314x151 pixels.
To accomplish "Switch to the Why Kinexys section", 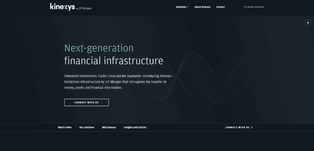I will click(109, 127).
